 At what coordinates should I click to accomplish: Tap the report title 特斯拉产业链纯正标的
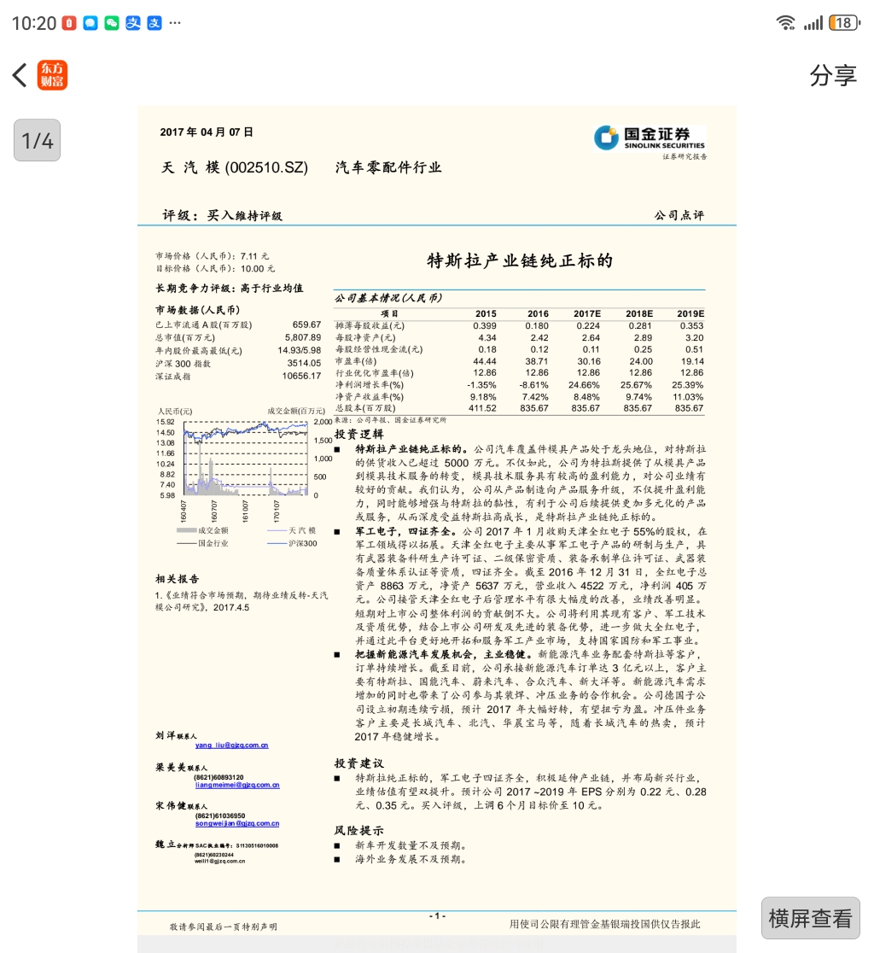[x=519, y=260]
